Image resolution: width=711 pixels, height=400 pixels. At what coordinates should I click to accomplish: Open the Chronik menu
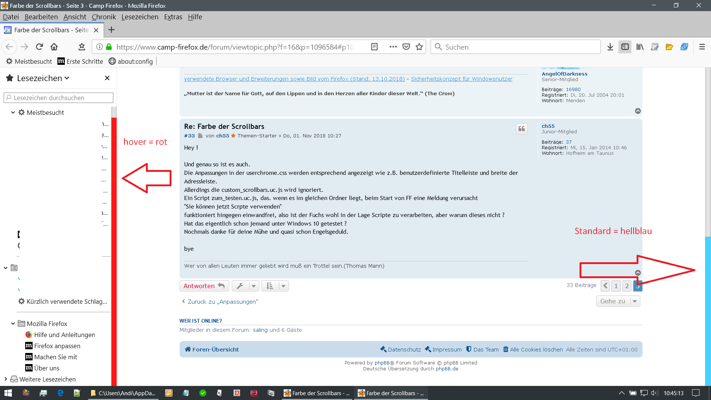tap(104, 17)
